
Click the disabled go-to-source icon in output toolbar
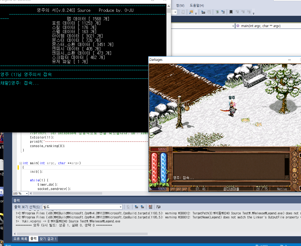(128, 207)
